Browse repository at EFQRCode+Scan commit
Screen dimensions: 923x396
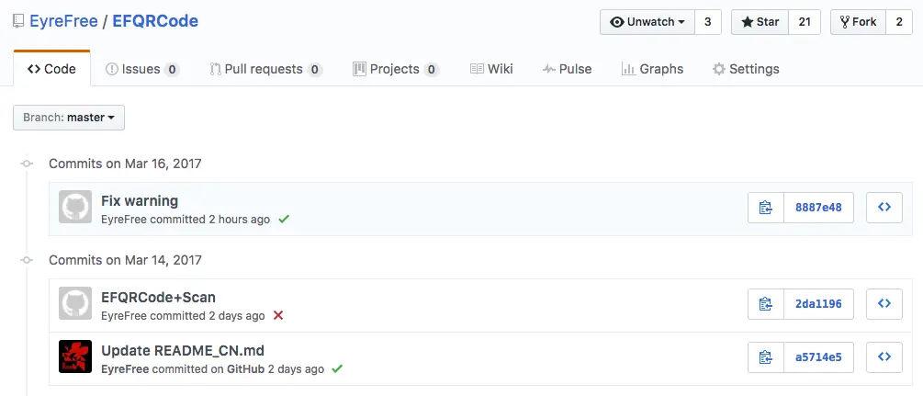pyautogui.click(x=884, y=303)
